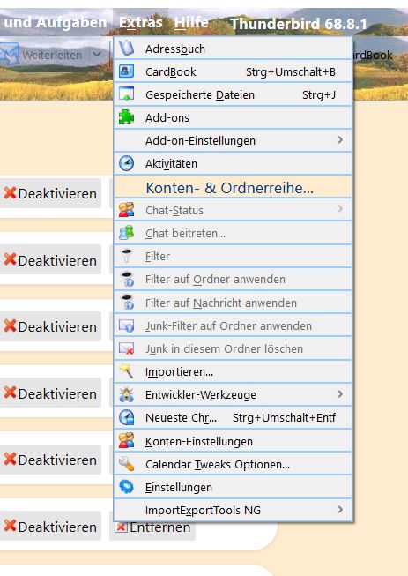Select CardBook menu entry
The width and height of the screenshot is (408, 576).
tap(233, 71)
